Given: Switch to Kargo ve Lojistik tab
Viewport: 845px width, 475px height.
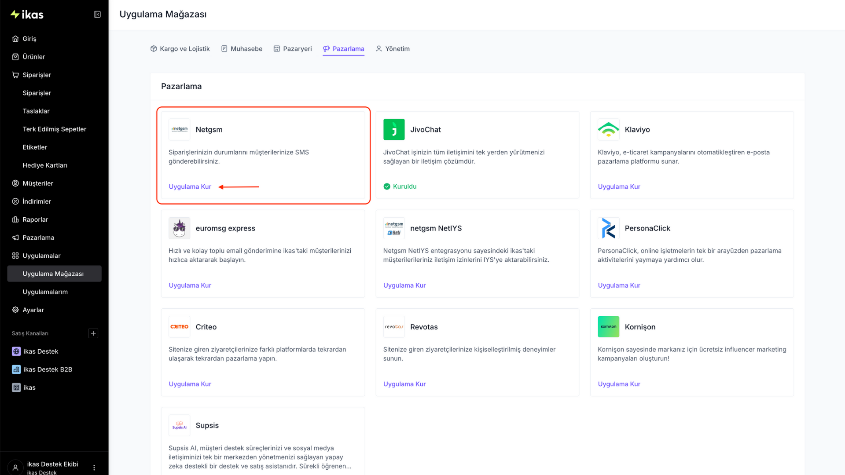Looking at the screenshot, I should point(180,49).
